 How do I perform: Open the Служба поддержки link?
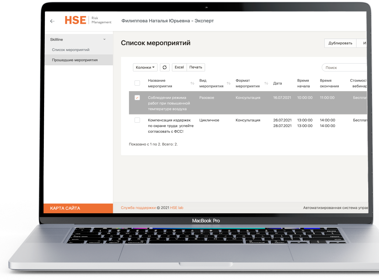(x=138, y=208)
